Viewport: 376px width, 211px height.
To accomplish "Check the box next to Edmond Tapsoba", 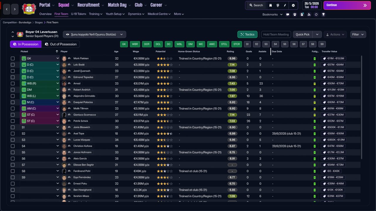I will pos(13,77).
